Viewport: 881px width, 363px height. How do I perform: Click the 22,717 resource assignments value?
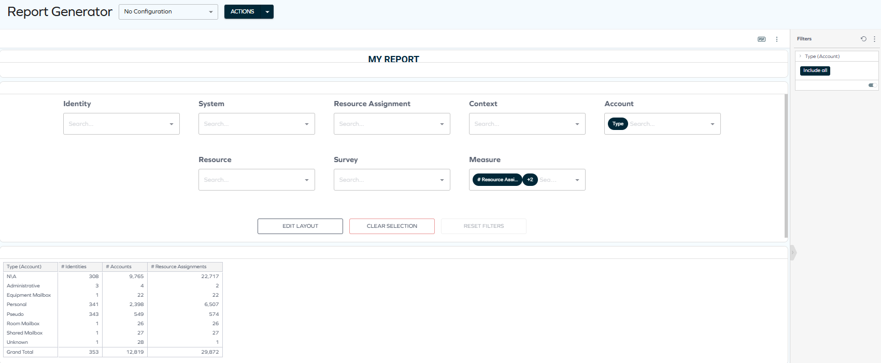coord(210,277)
